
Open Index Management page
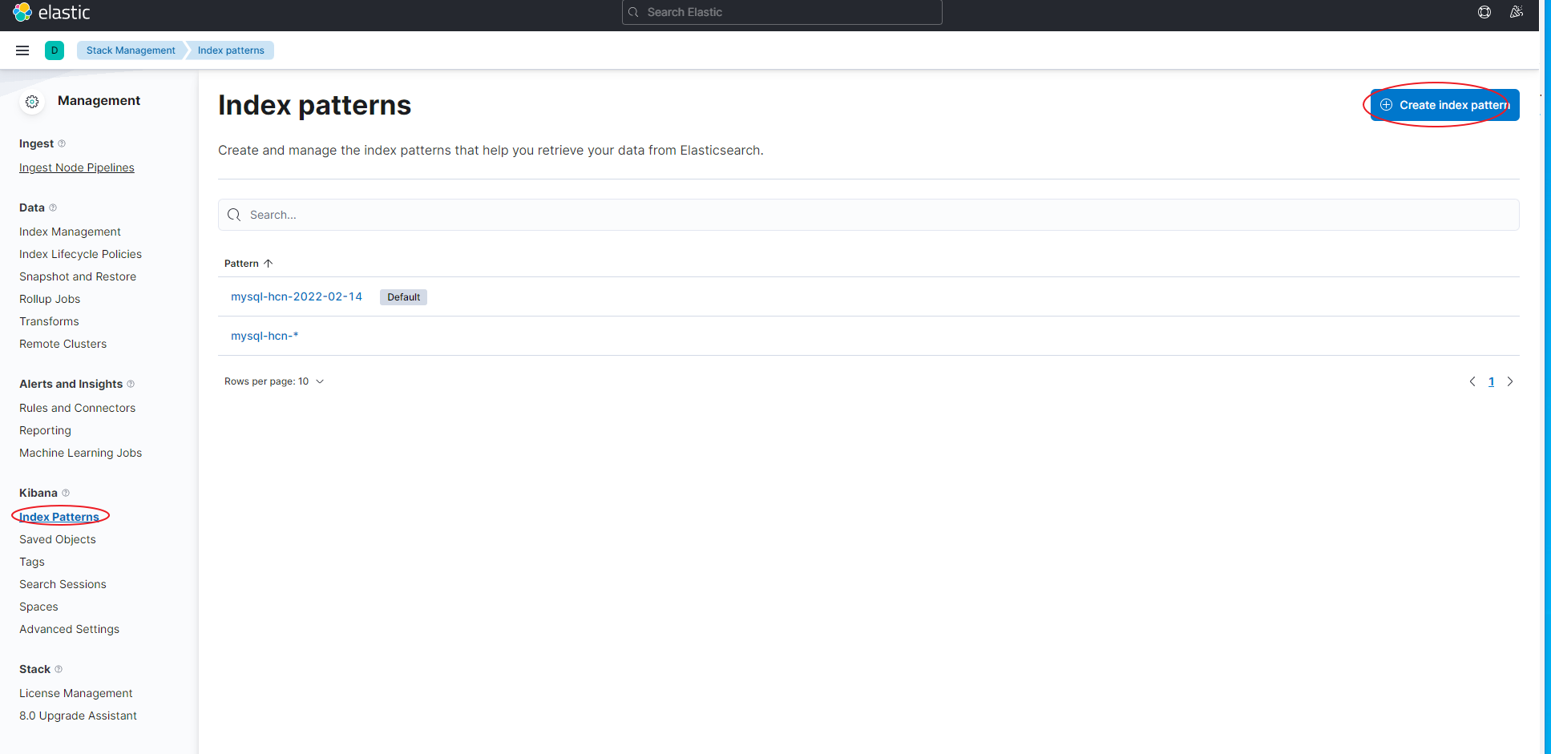coord(70,232)
